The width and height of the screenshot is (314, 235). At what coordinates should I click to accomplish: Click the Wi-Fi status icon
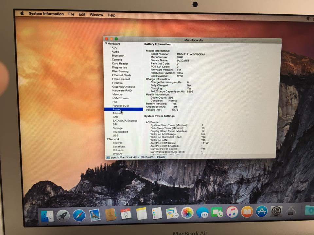point(308,19)
